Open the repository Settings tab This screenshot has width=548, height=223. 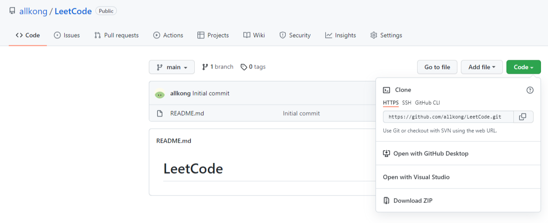click(x=386, y=35)
